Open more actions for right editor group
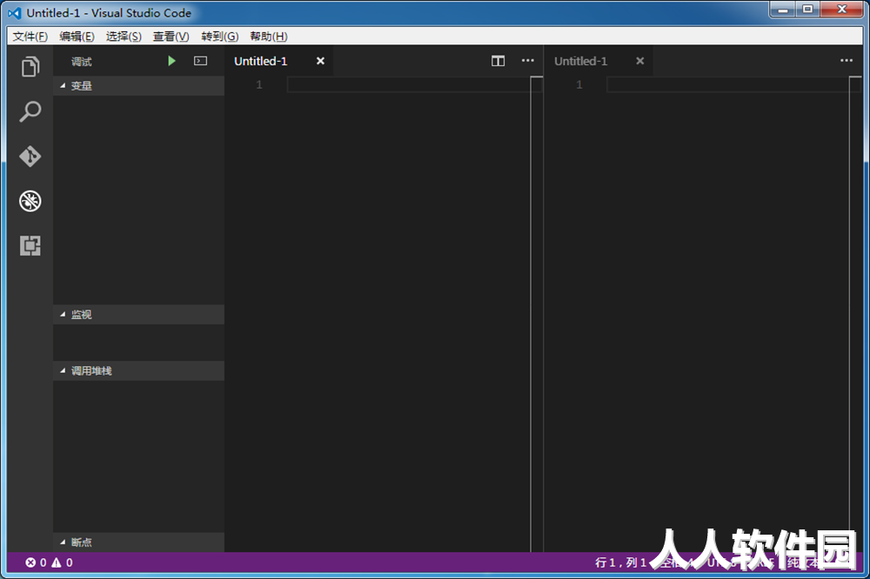This screenshot has height=579, width=870. (847, 61)
